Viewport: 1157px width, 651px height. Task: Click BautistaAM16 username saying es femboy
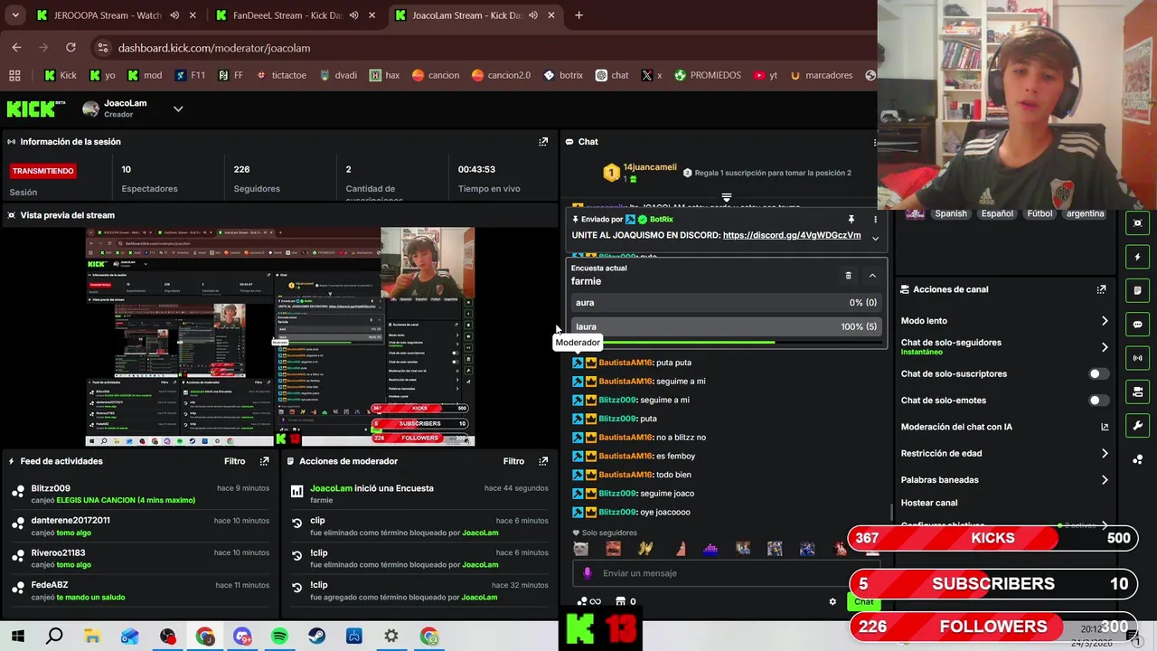click(625, 456)
